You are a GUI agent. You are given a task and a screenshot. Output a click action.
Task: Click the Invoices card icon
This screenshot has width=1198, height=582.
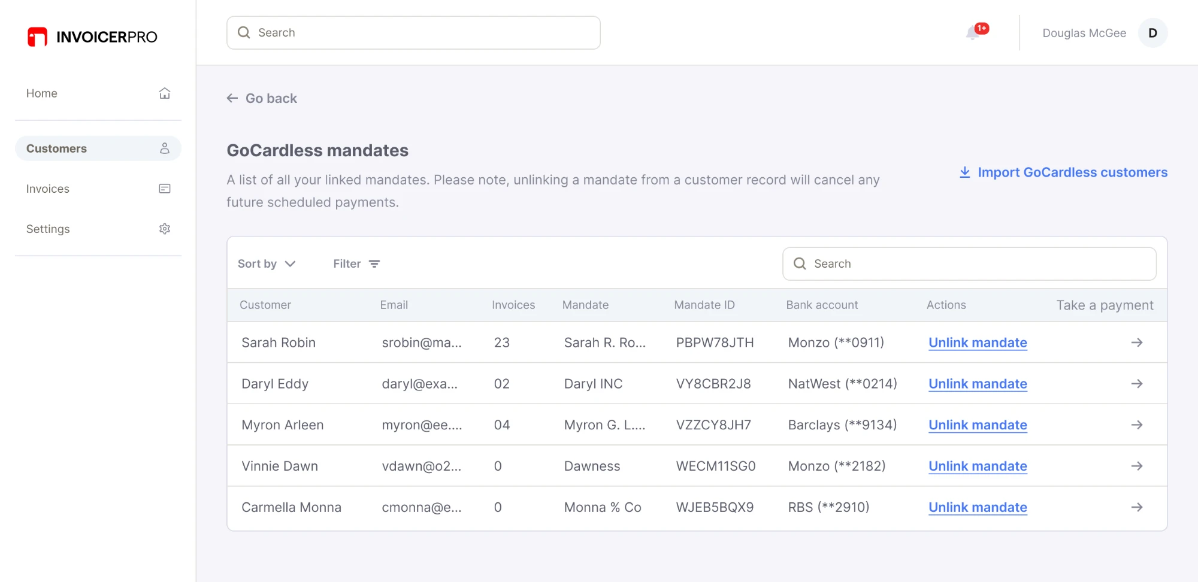(x=165, y=189)
